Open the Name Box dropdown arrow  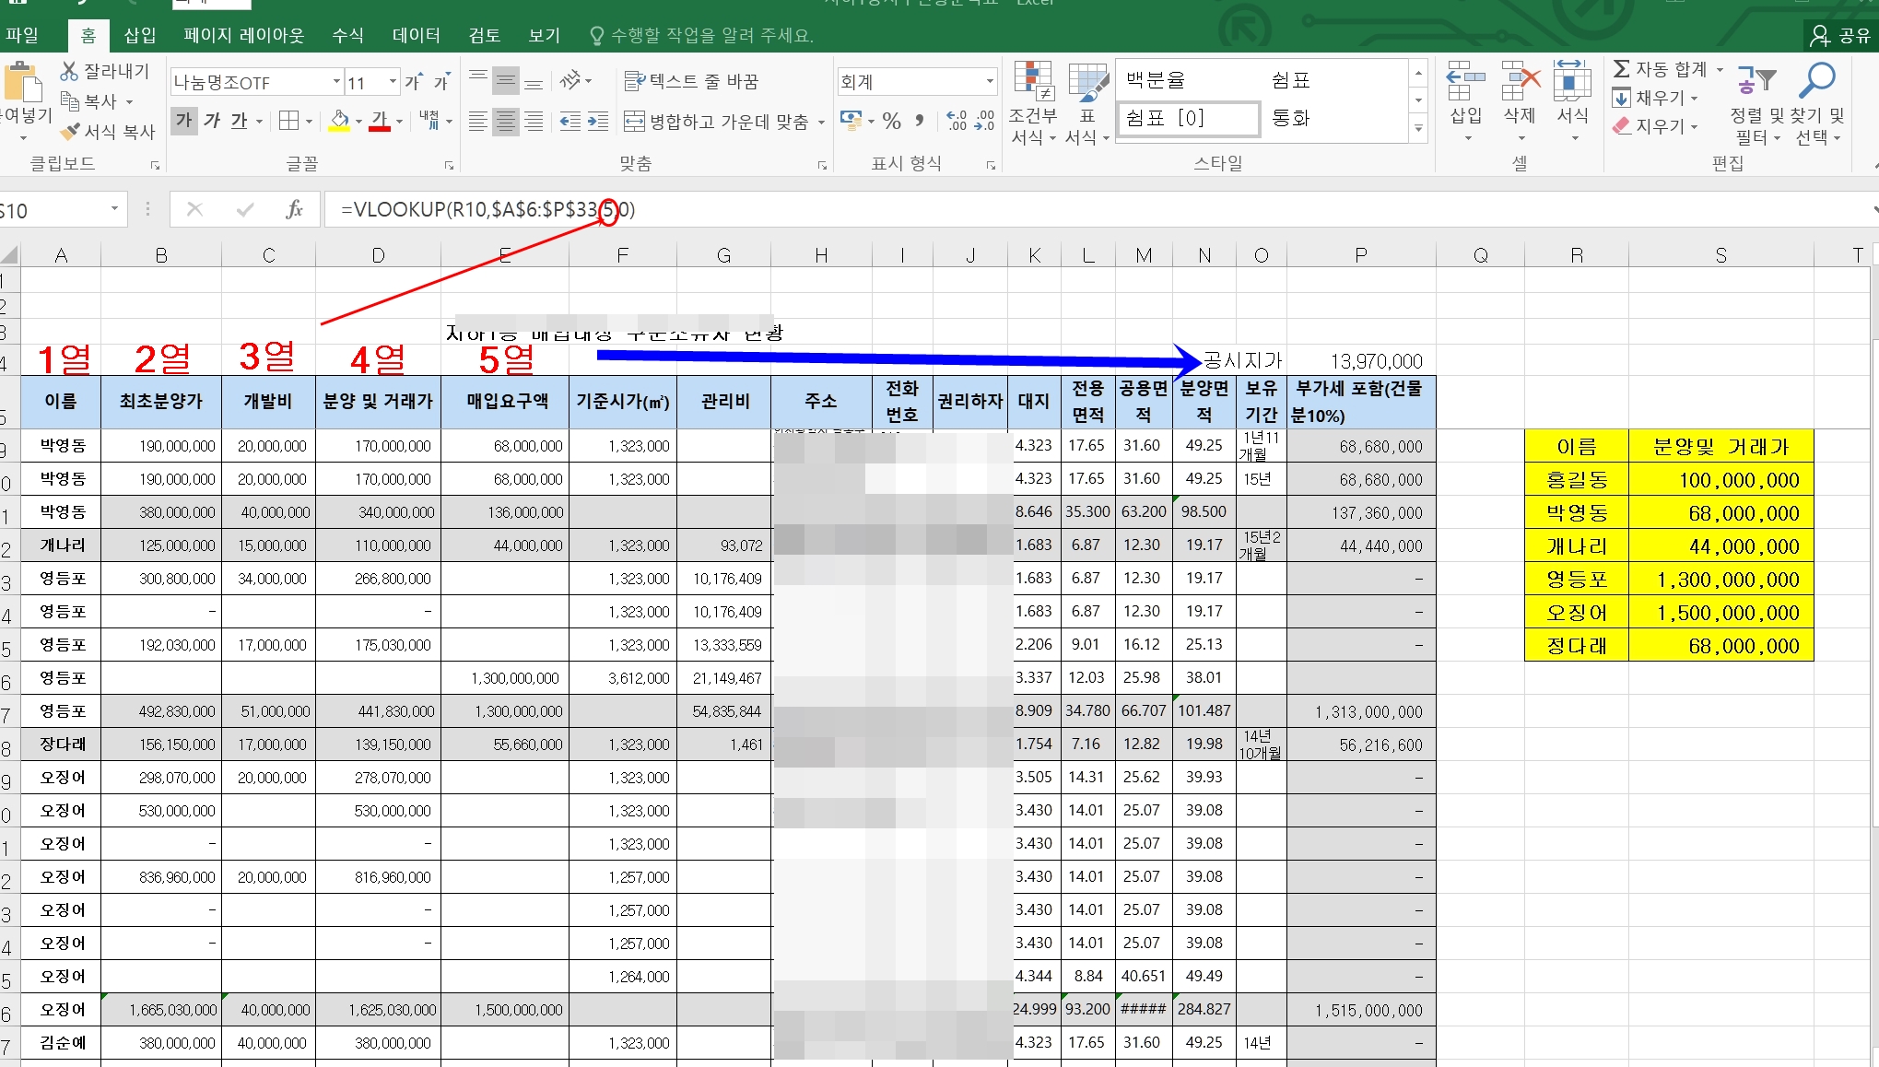(x=114, y=209)
